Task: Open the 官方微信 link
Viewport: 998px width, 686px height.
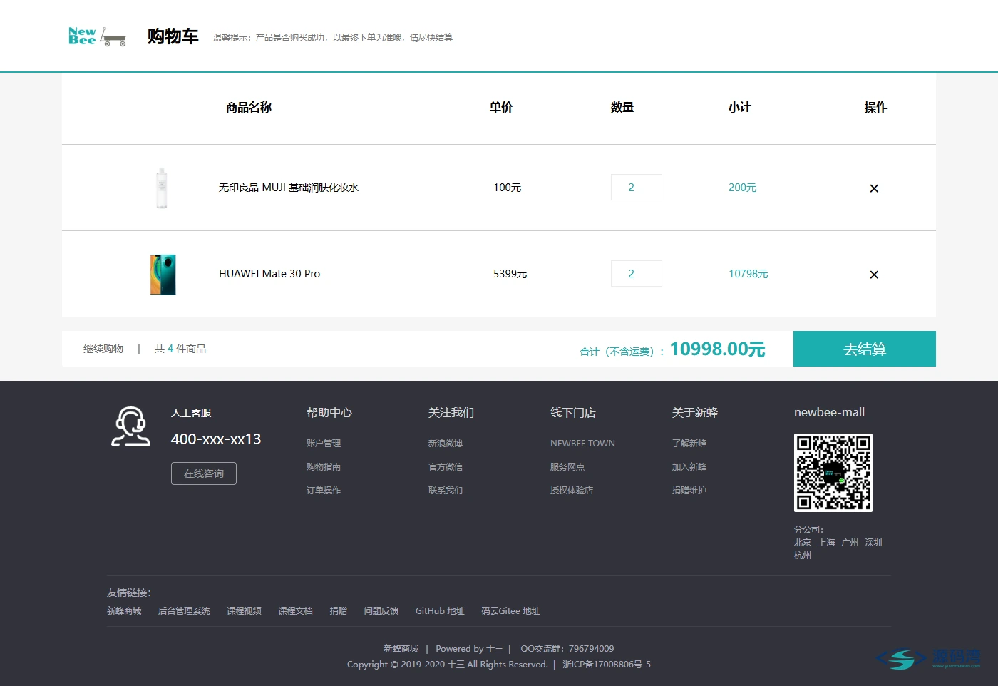Action: tap(446, 467)
